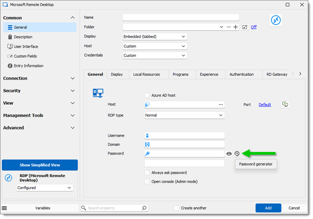Enable Open console (Admin mode)
313x219 pixels.
147,181
